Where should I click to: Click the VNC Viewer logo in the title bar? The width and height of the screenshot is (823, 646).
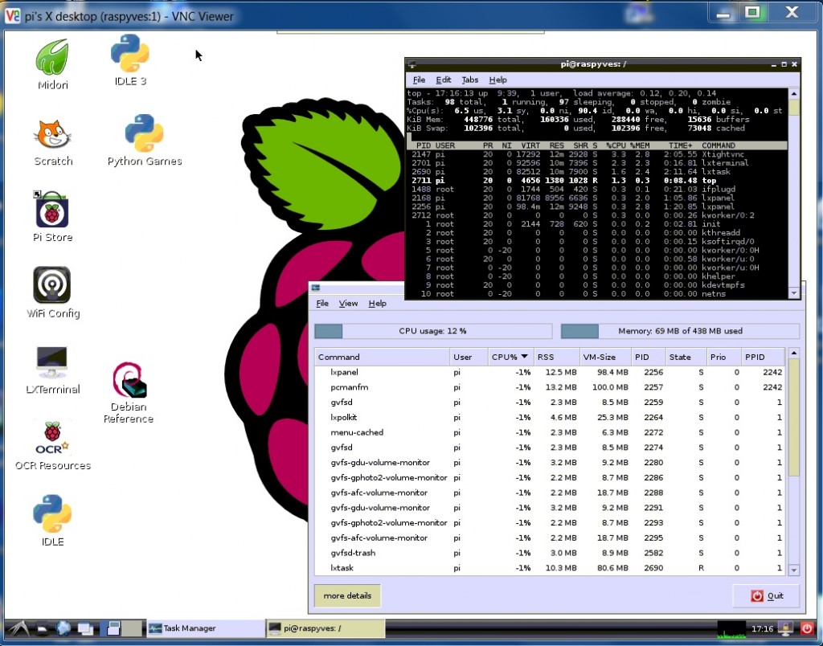click(x=13, y=16)
